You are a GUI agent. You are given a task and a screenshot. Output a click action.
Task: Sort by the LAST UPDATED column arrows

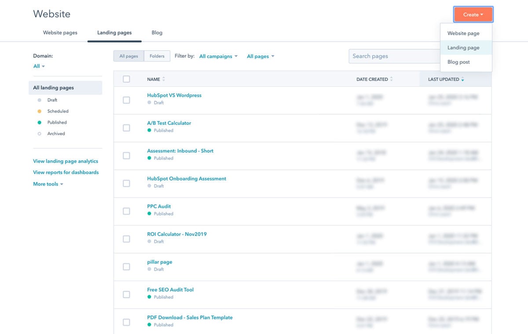[x=462, y=80]
